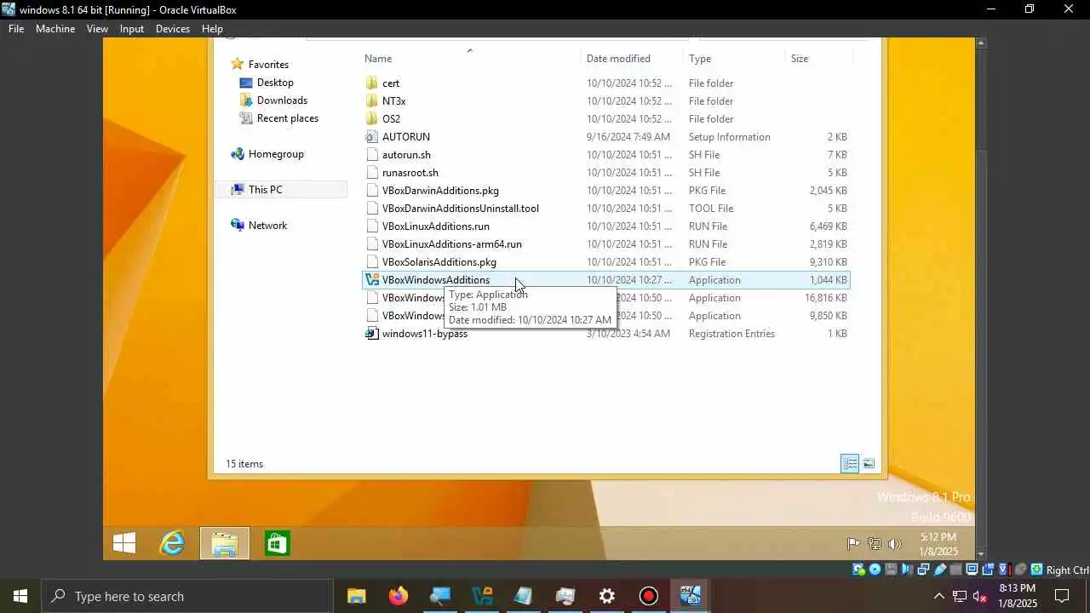
Task: Click the red record taskbar icon
Action: point(648,596)
